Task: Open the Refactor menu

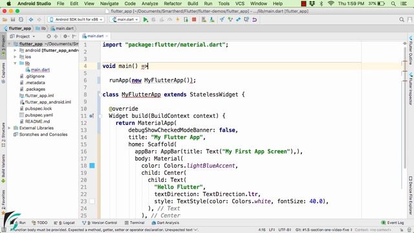Action: [173, 3]
